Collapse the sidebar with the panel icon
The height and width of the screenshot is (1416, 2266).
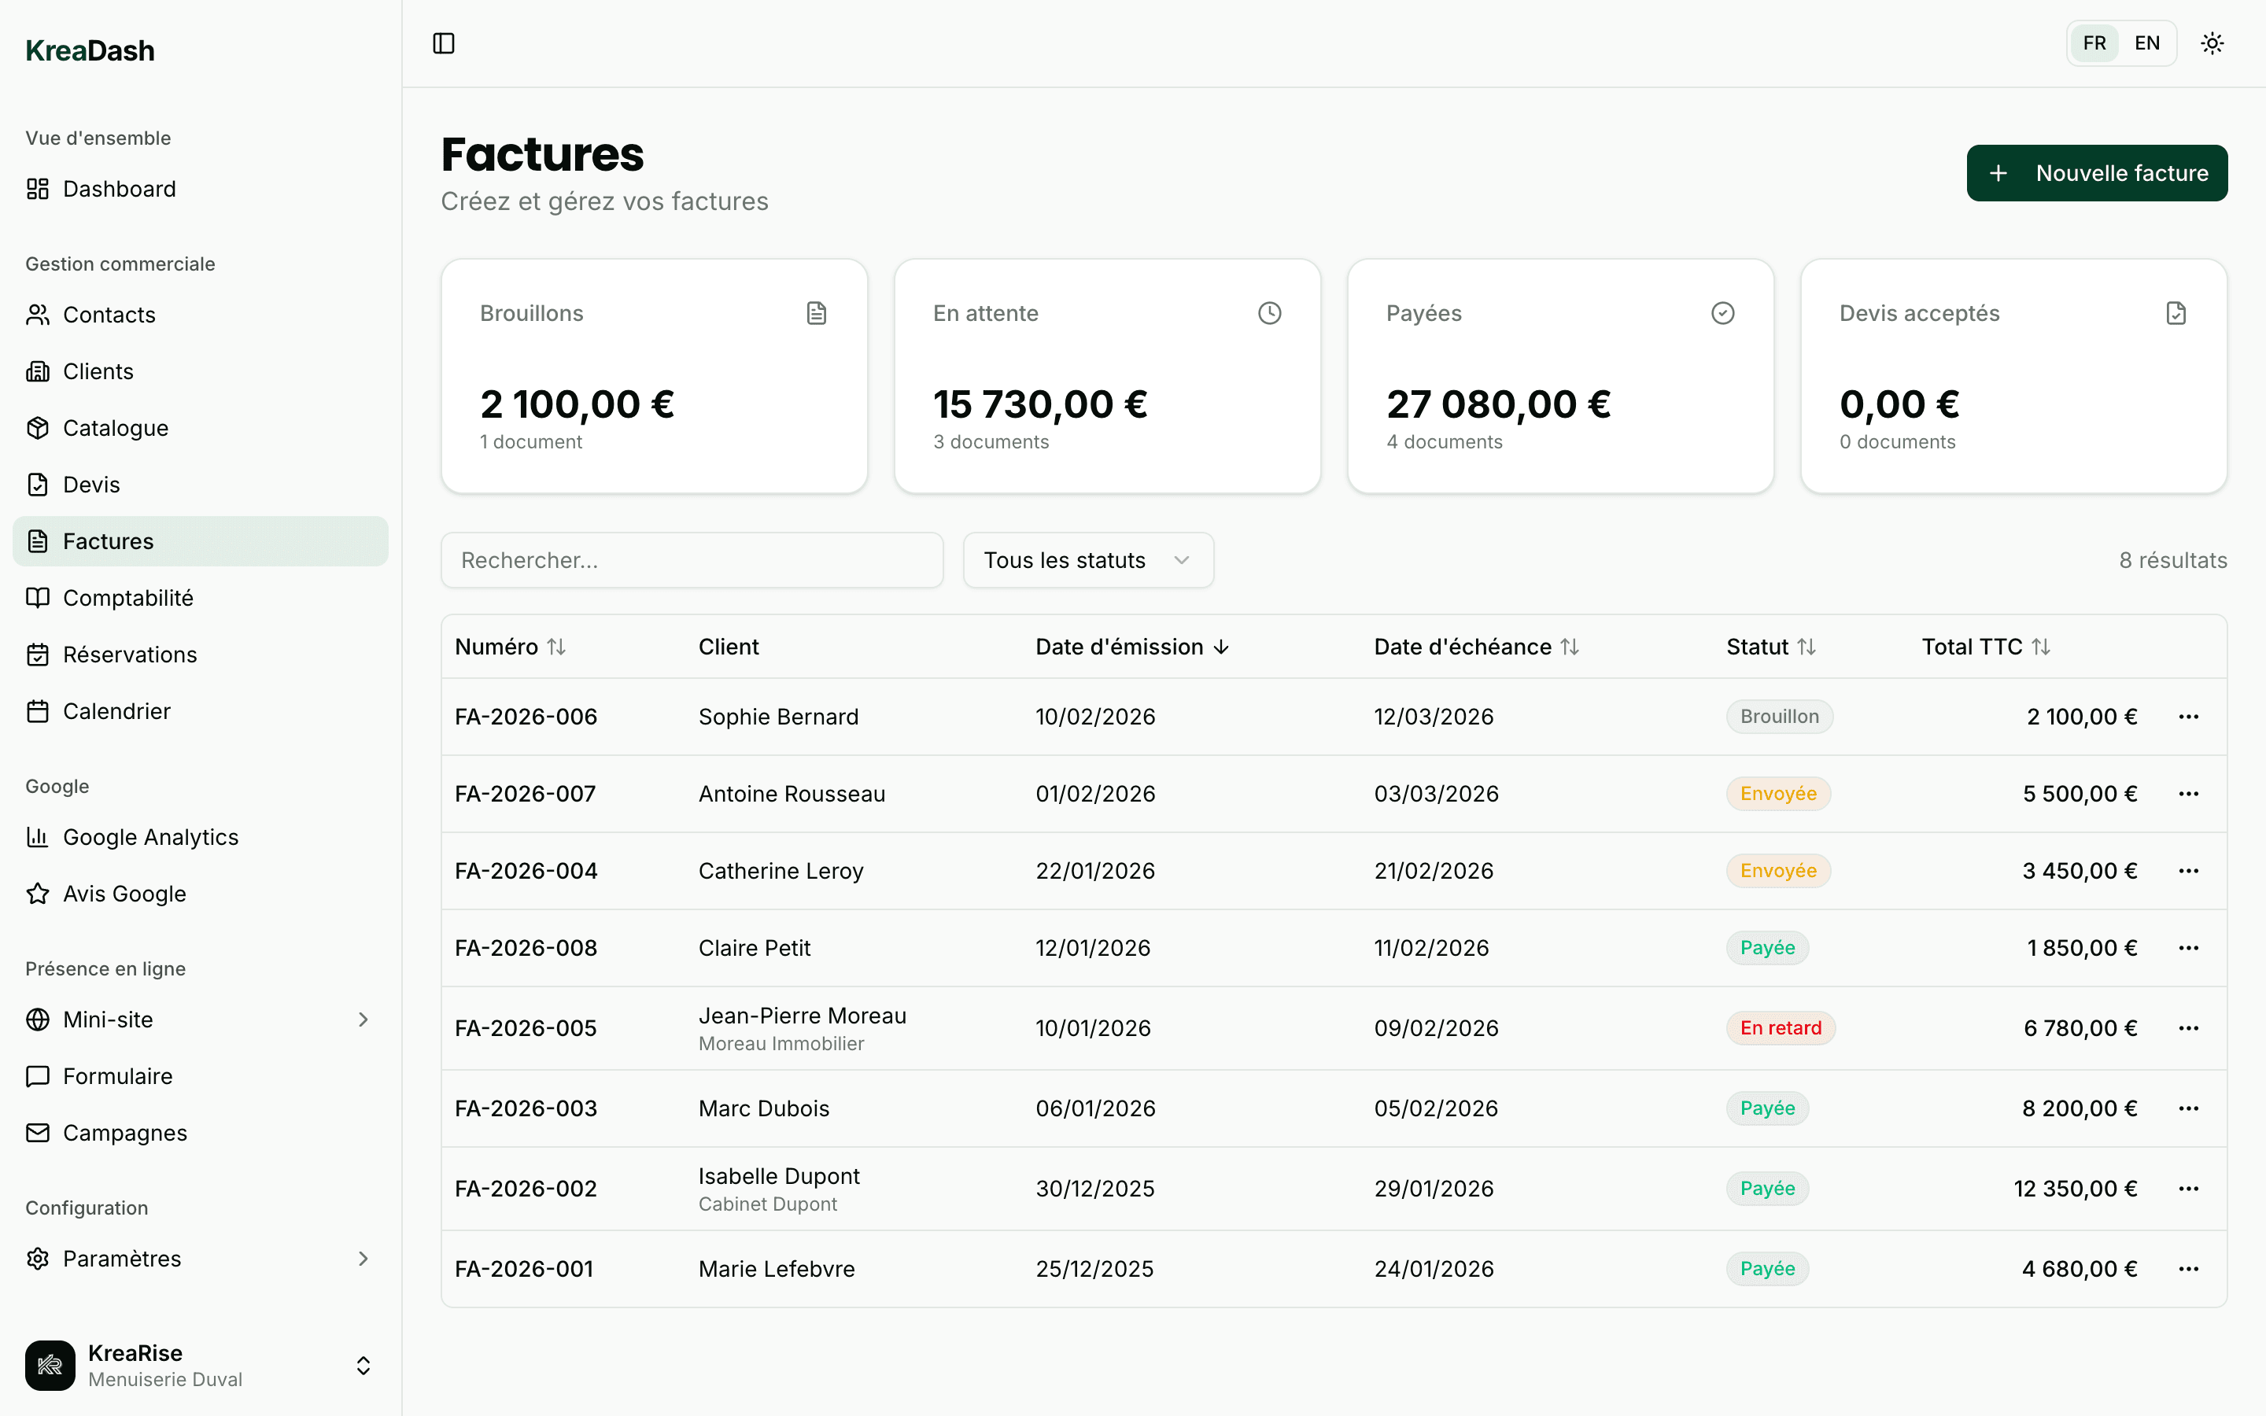point(444,43)
